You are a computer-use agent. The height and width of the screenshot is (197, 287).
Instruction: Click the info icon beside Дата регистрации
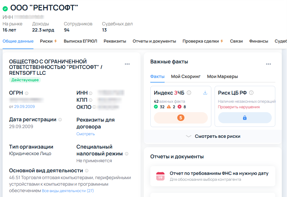(60, 120)
